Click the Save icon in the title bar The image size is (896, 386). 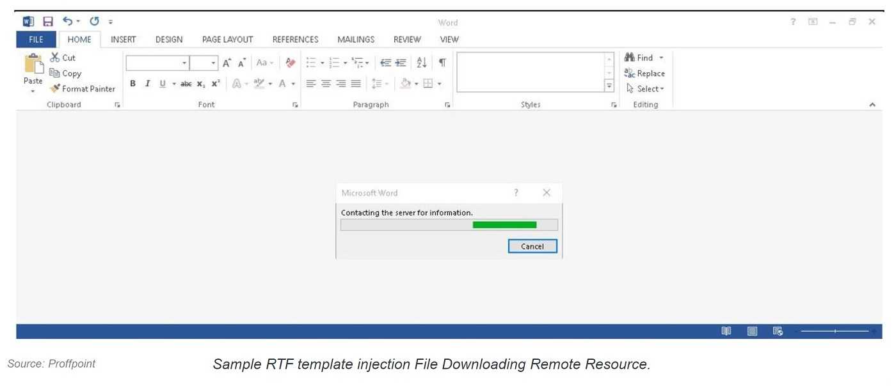(48, 22)
